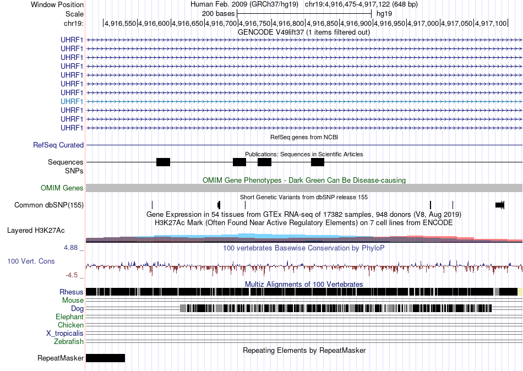Viewport: 523px width, 371px height.
Task: Click the 4,916,900 ruler position
Action: pyautogui.click(x=356, y=23)
